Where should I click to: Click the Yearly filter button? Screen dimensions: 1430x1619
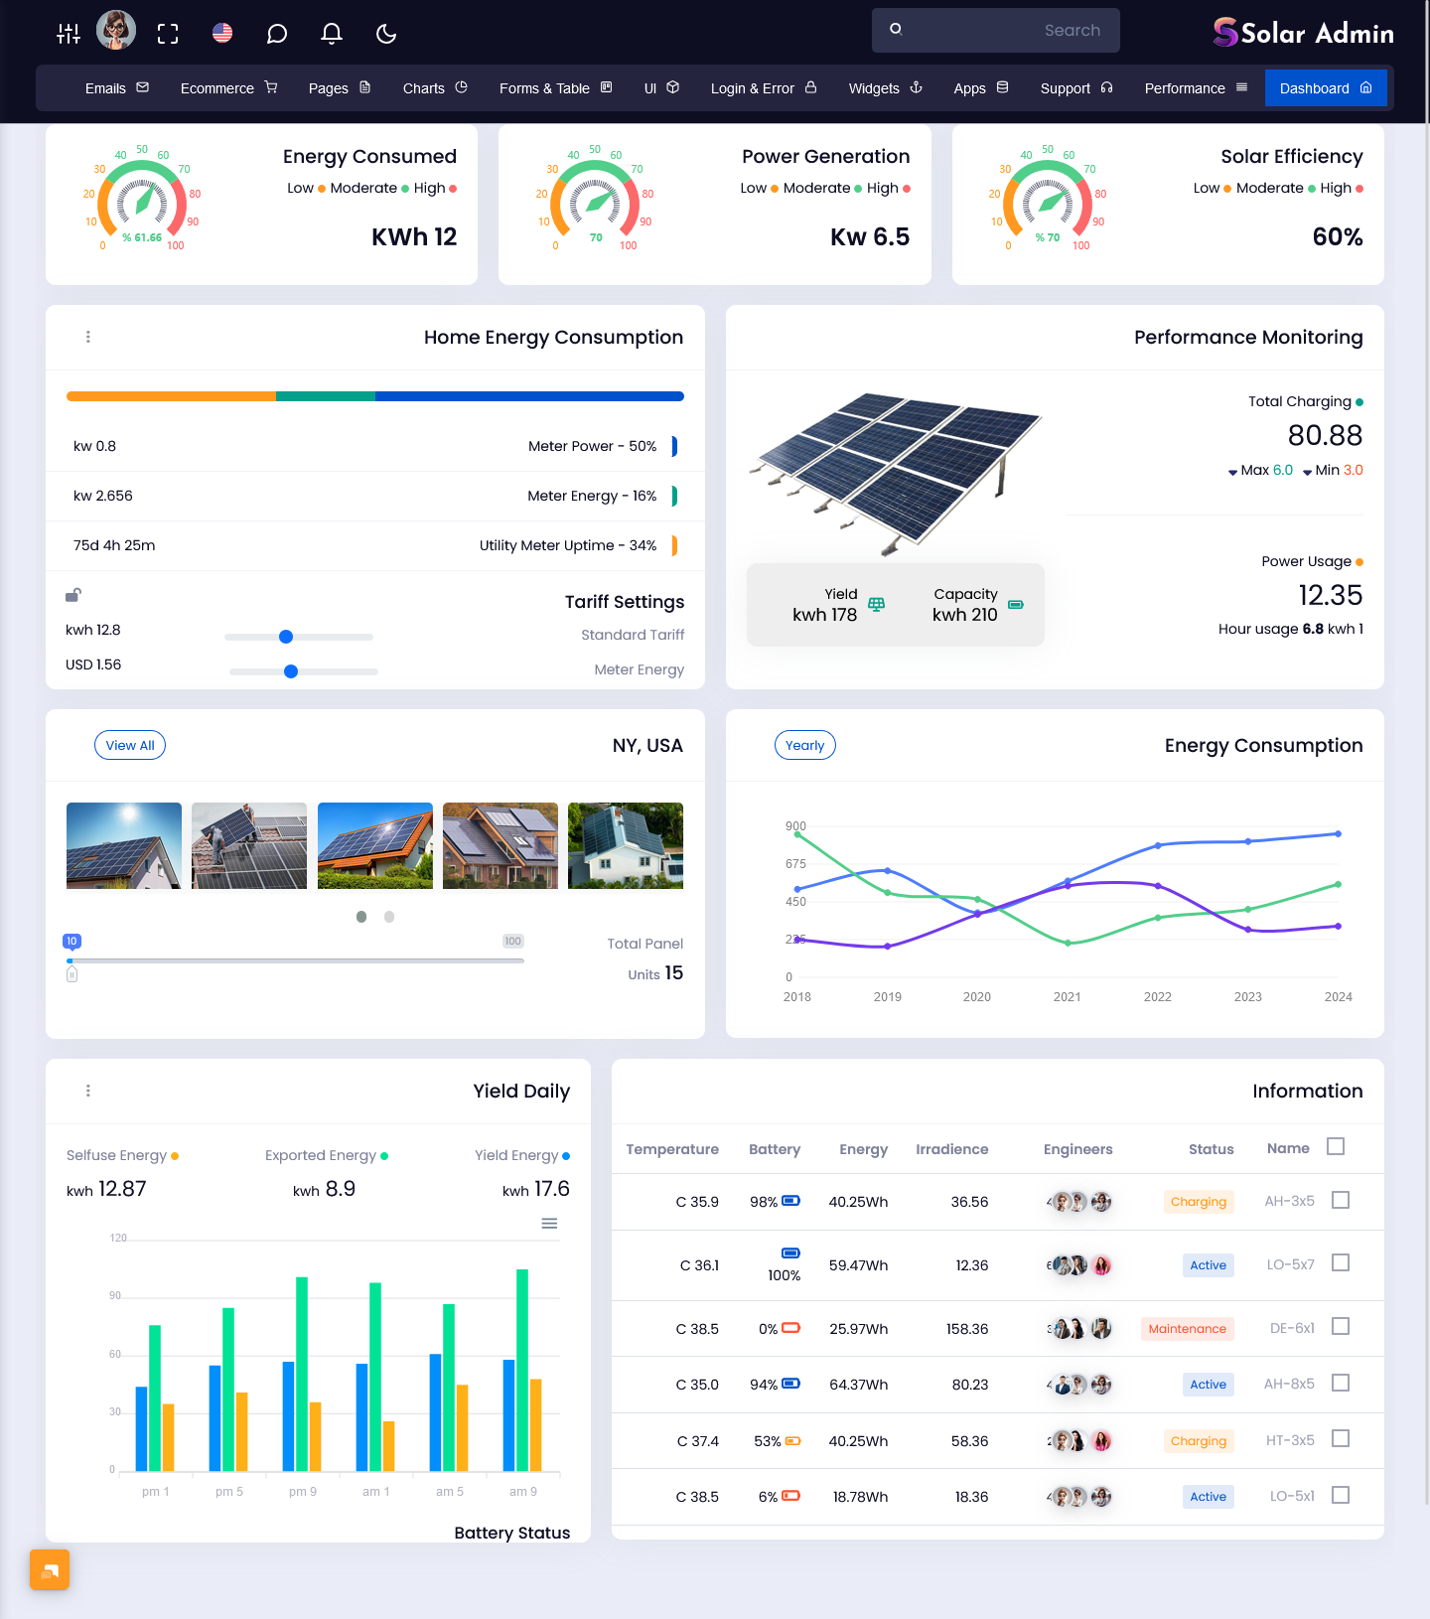[804, 745]
